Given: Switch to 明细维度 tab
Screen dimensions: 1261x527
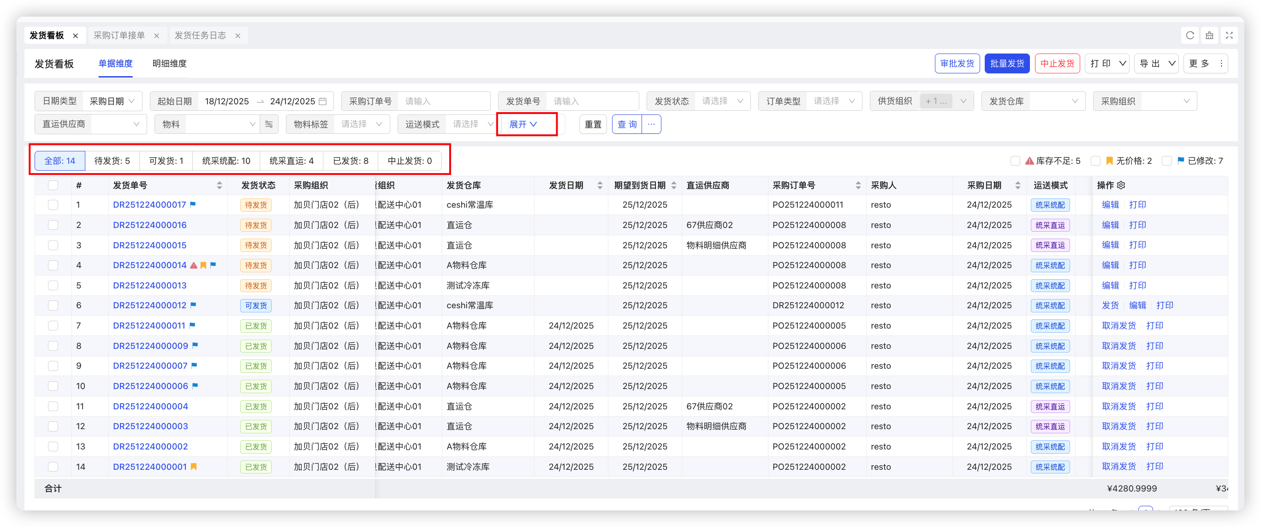Looking at the screenshot, I should [169, 64].
